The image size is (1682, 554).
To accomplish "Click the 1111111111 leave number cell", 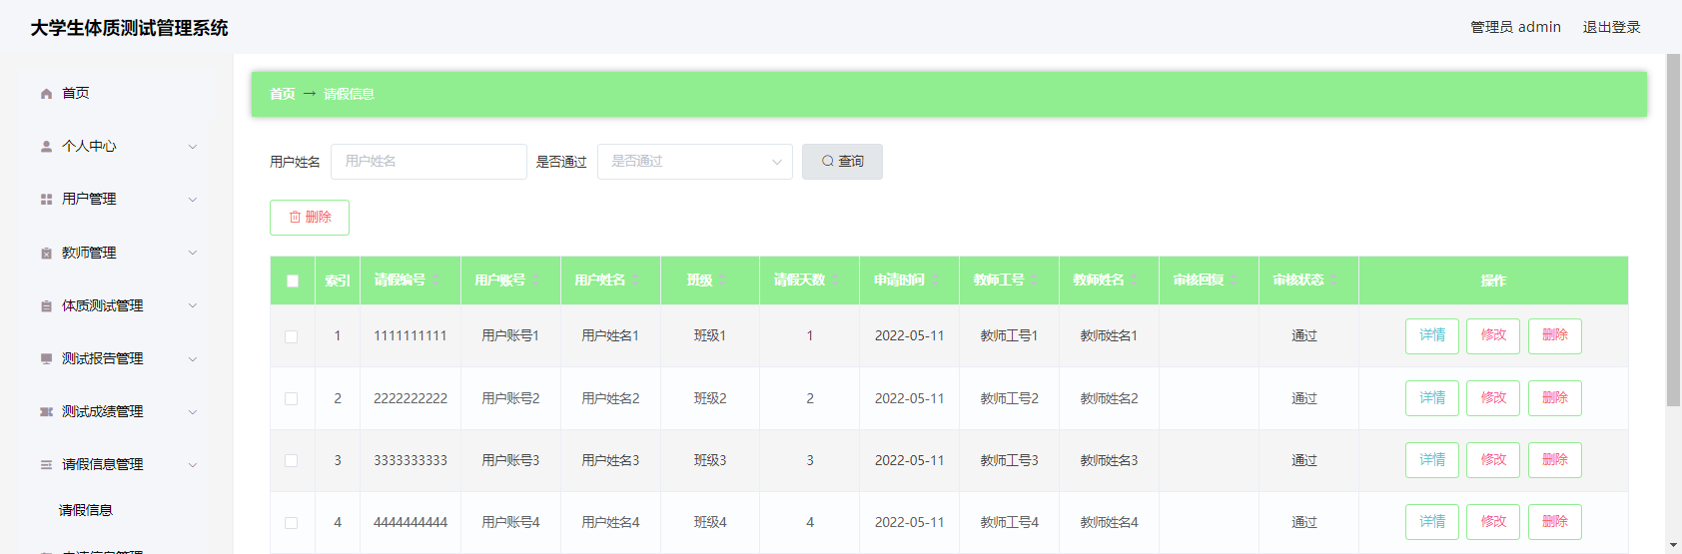I will pos(411,336).
